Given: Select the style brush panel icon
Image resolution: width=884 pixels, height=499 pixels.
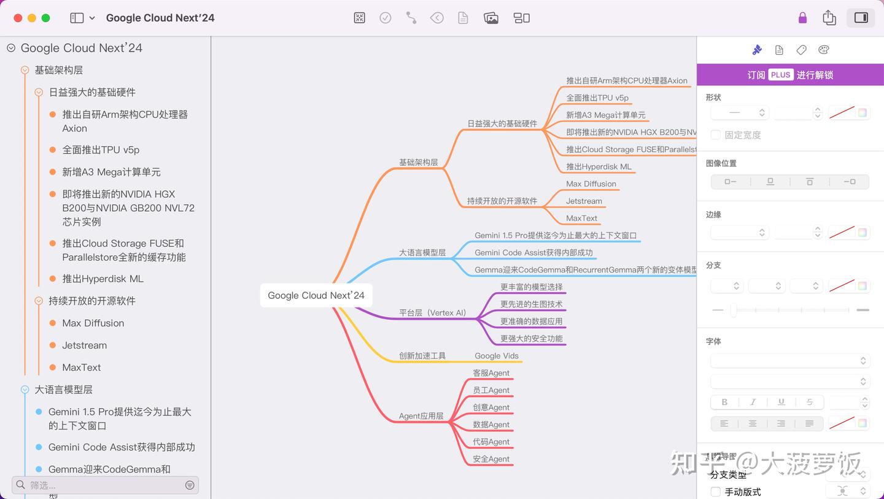Looking at the screenshot, I should 757,50.
